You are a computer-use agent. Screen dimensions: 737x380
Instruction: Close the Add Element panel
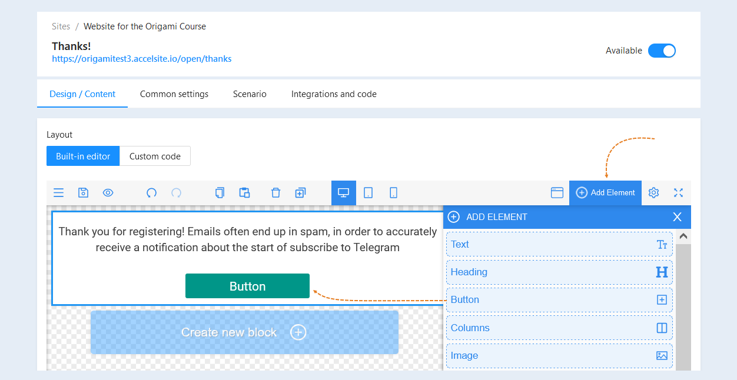(677, 217)
